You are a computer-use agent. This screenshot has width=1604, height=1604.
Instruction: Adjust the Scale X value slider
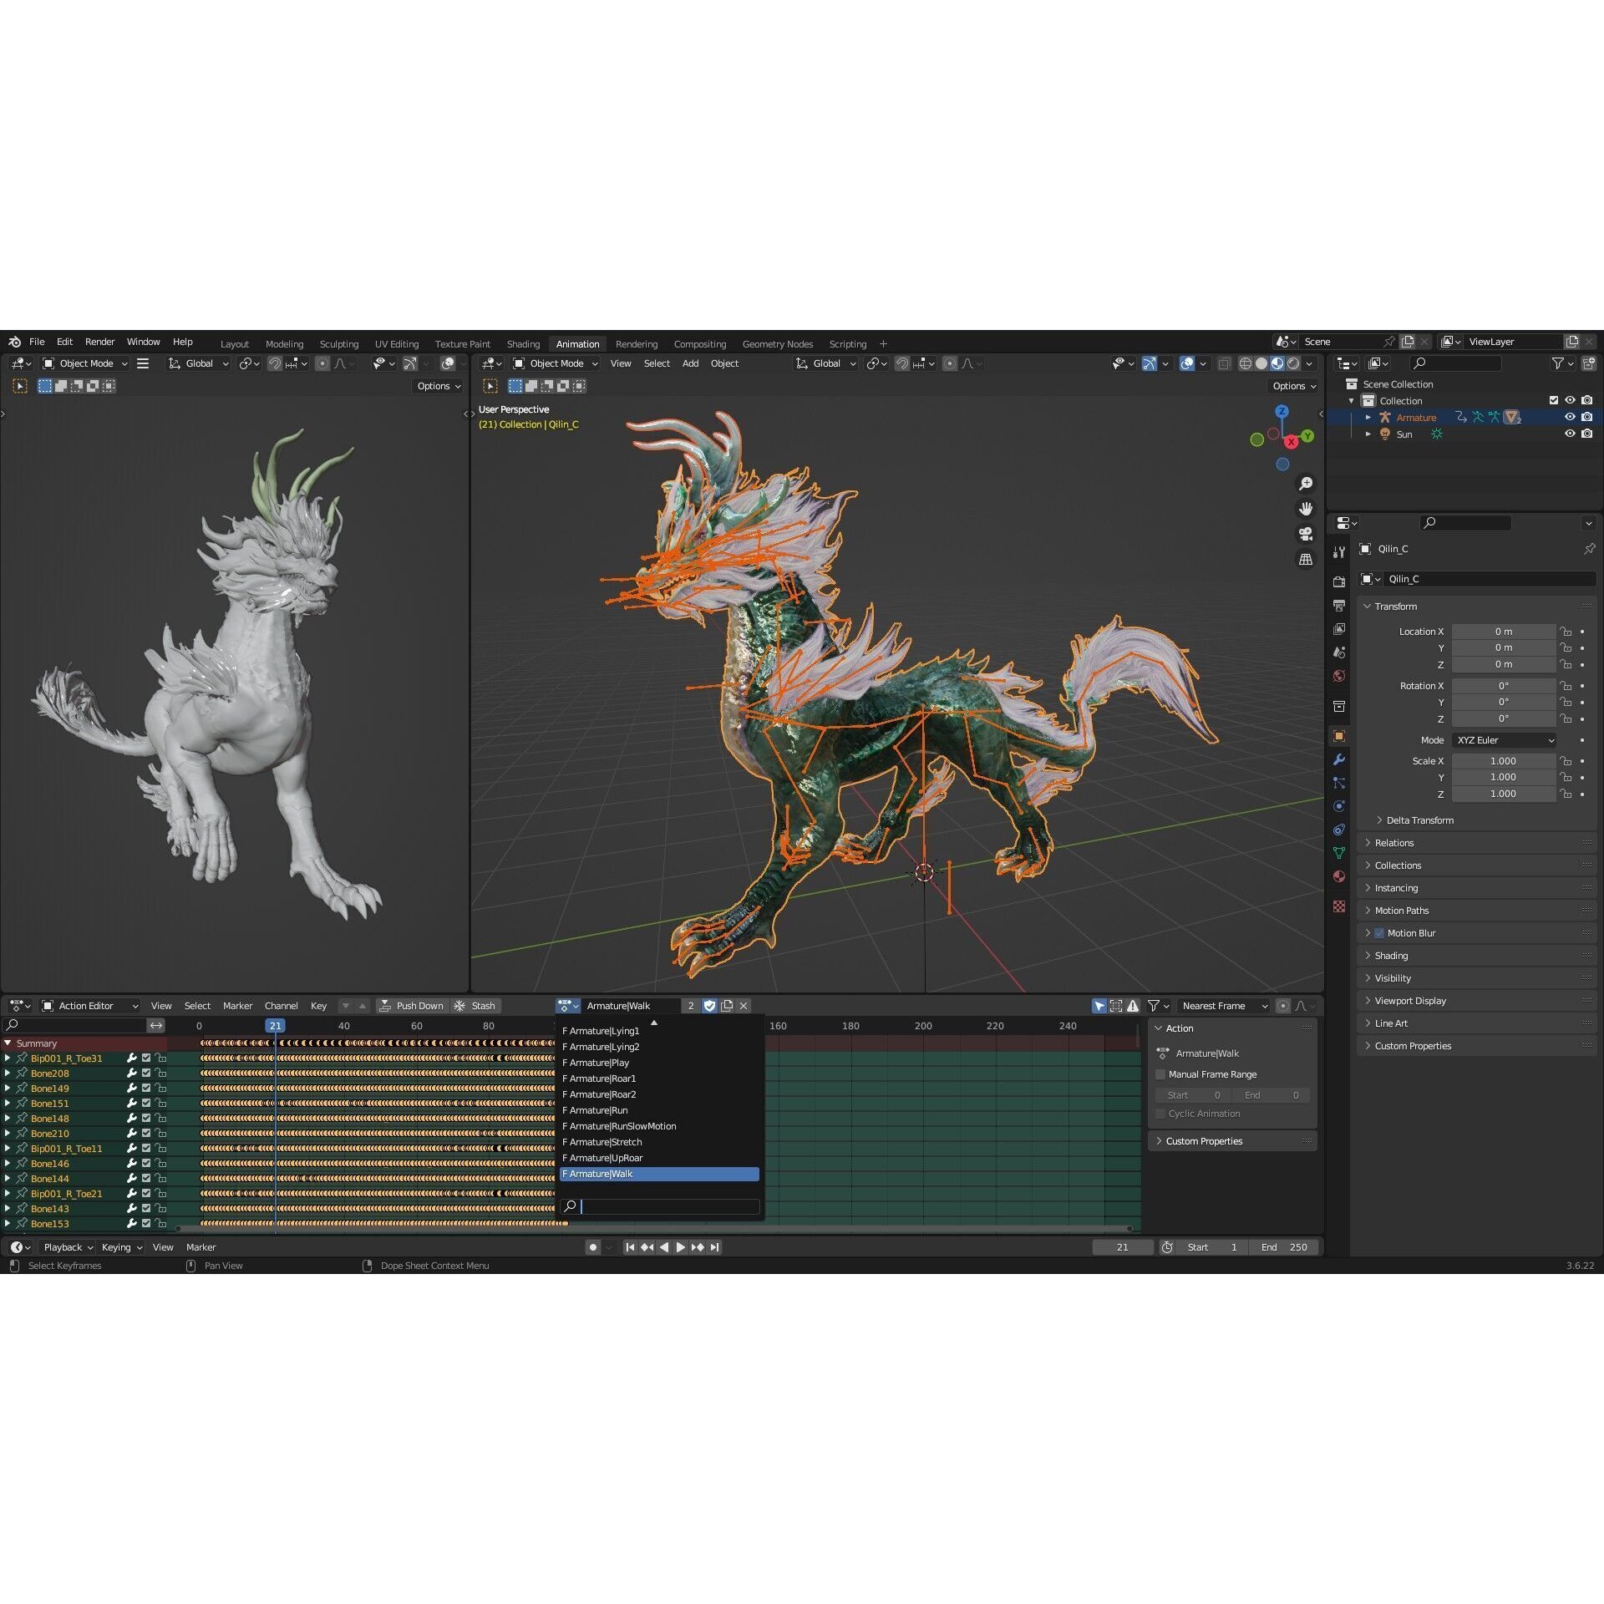1504,760
